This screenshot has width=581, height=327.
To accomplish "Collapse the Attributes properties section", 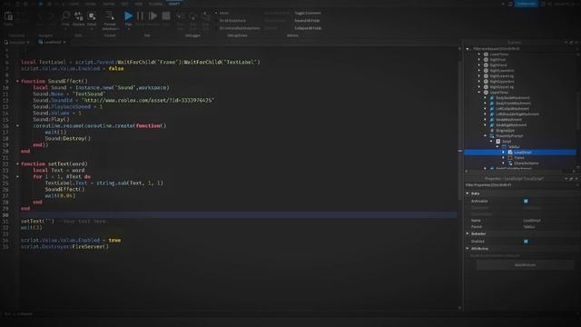I will click(468, 248).
